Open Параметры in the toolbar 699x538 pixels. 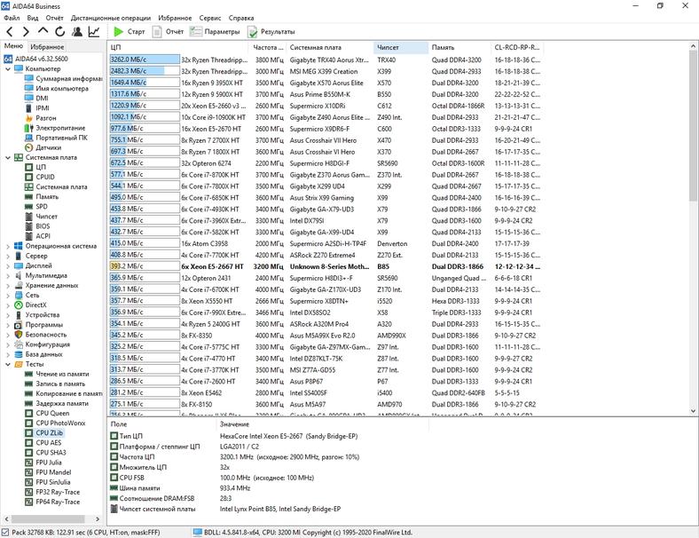coord(215,32)
